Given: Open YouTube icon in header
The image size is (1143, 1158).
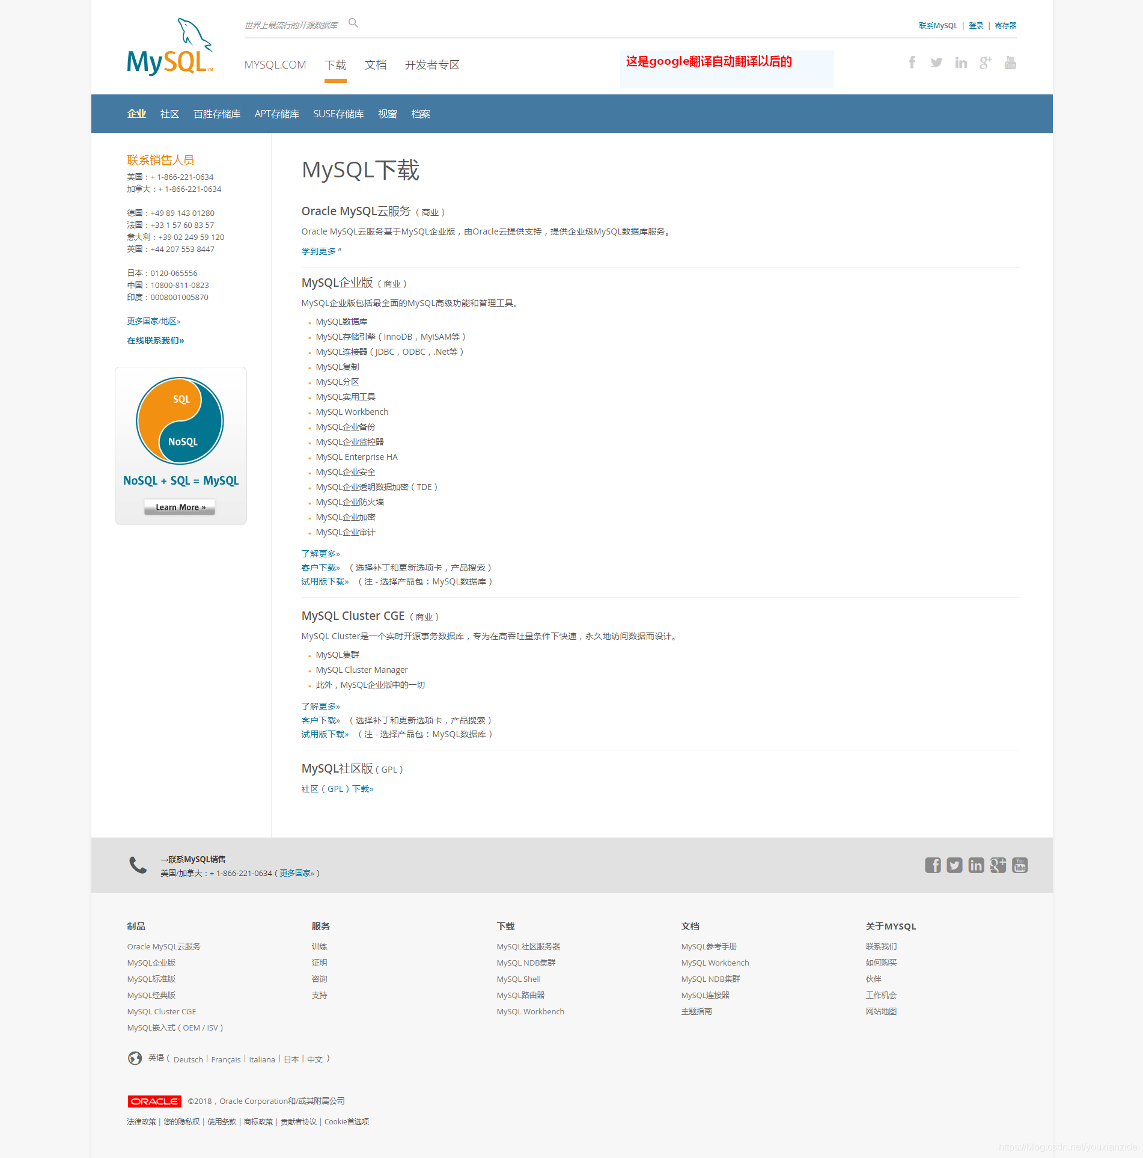Looking at the screenshot, I should point(1010,63).
